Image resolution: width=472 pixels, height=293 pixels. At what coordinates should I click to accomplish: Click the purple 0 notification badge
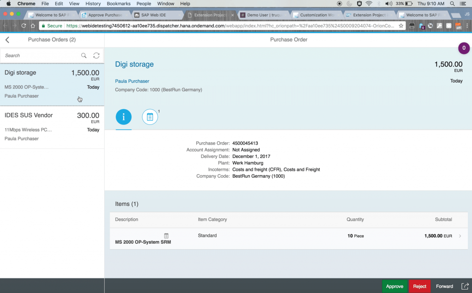click(x=464, y=48)
